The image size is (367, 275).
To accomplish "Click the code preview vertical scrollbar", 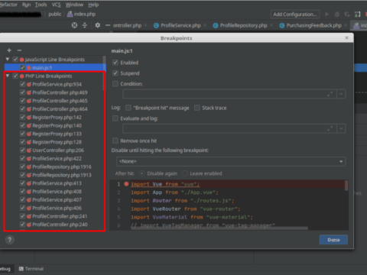I will 346,186.
